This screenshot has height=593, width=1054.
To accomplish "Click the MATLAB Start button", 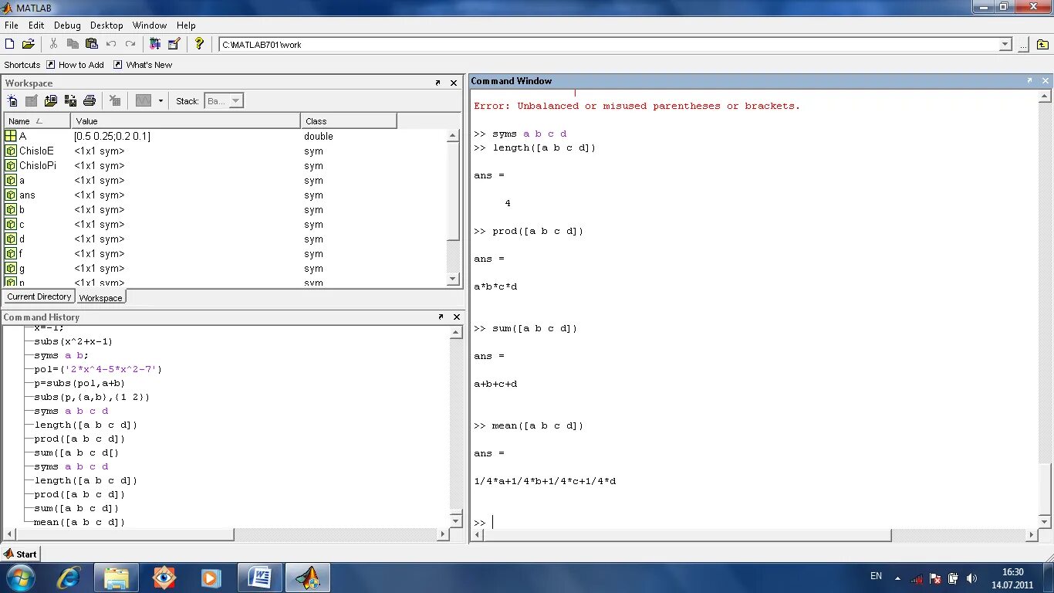I will (x=21, y=554).
